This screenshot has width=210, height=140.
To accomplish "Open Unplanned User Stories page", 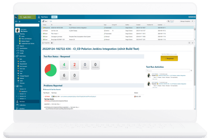I will pos(27,44).
